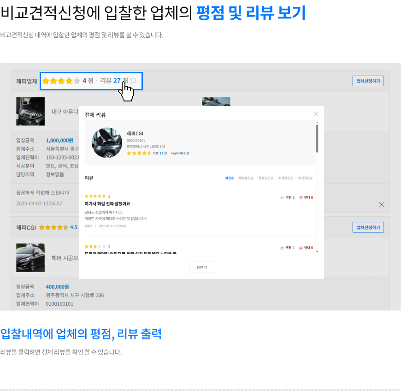Close the 전체 리뷰 popup with X icon
Image resolution: width=401 pixels, height=391 pixels.
(x=316, y=114)
